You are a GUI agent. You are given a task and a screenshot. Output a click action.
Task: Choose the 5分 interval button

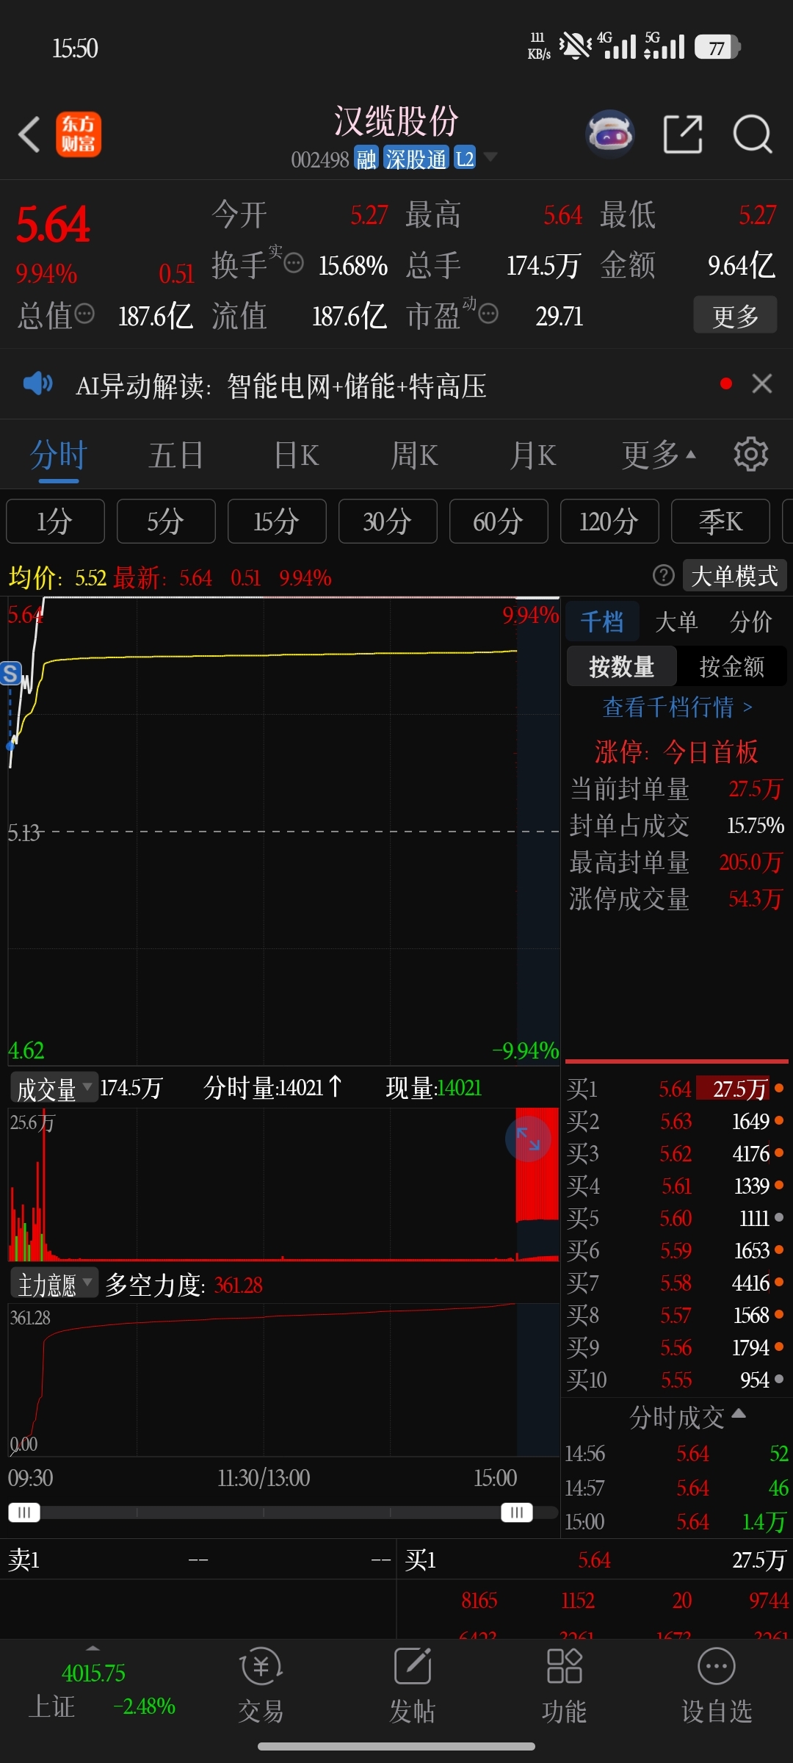[166, 521]
